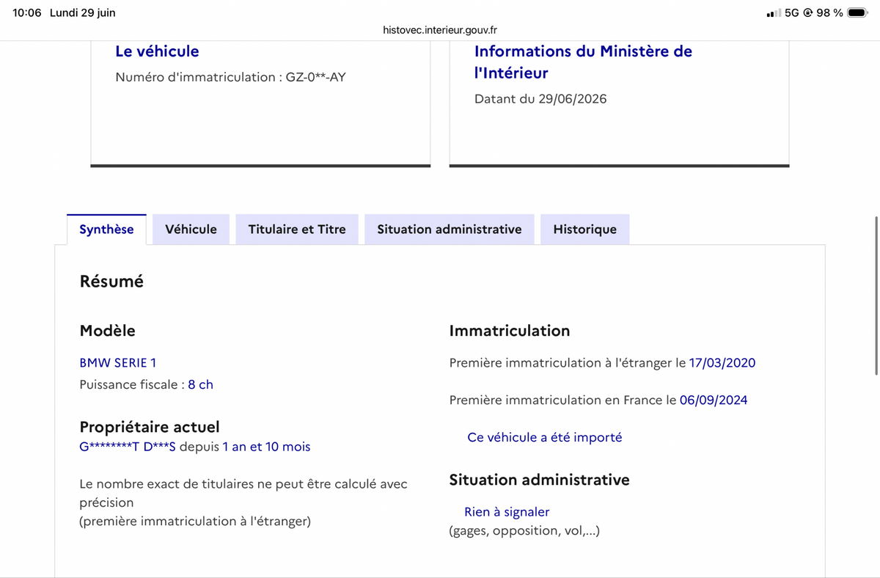Image resolution: width=880 pixels, height=578 pixels.
Task: Click the 06/09/2024 French registration date
Action: 714,400
